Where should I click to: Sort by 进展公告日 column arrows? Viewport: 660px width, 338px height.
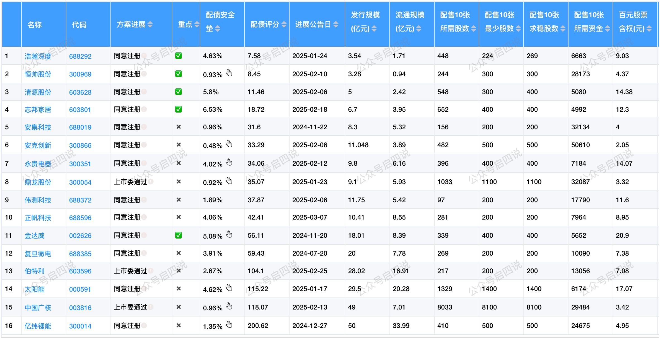click(336, 25)
